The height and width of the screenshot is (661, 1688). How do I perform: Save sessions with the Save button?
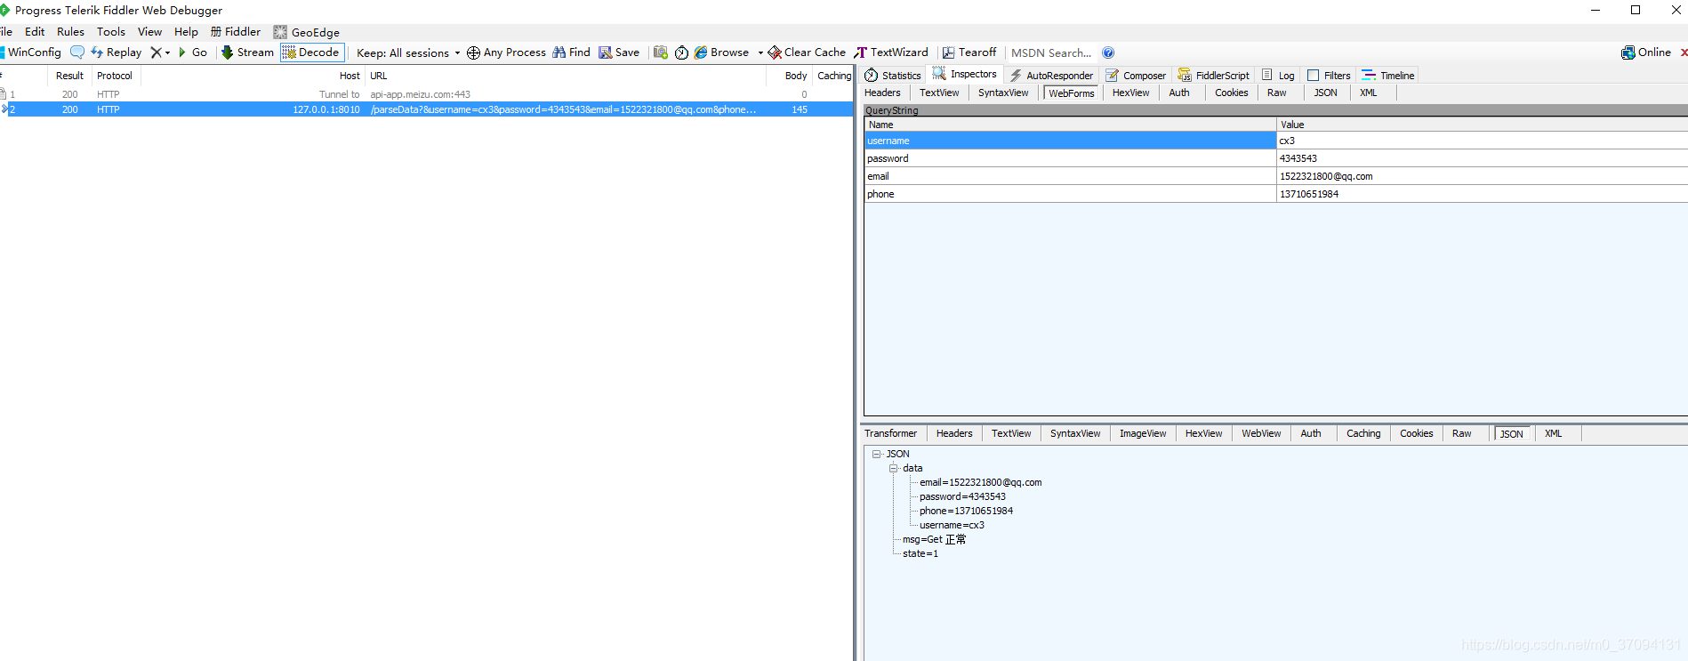tap(619, 52)
